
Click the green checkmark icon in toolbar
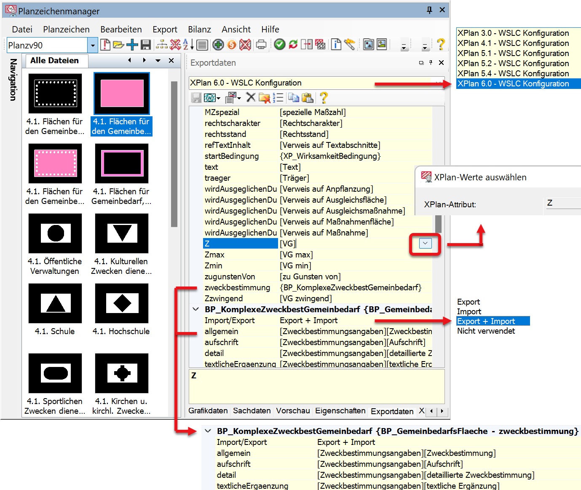[279, 44]
